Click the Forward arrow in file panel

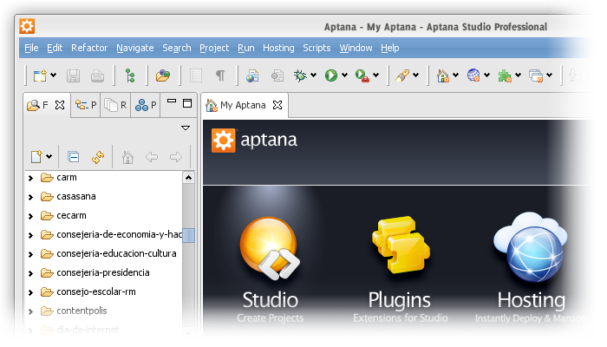pos(176,157)
